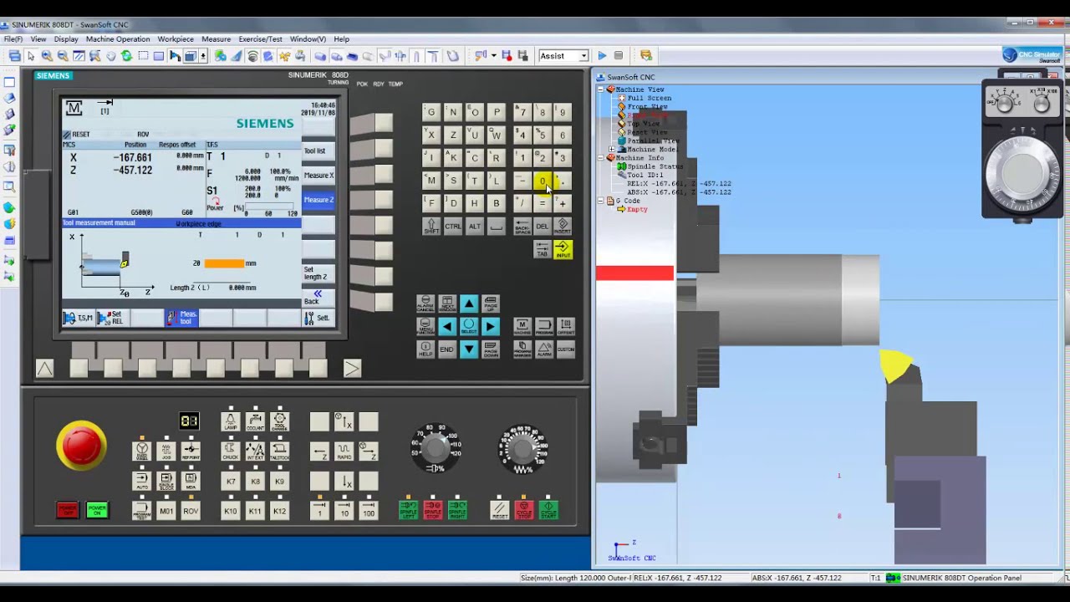This screenshot has width=1070, height=602.
Task: Select Full Screen in Machine View tree
Action: [x=649, y=98]
